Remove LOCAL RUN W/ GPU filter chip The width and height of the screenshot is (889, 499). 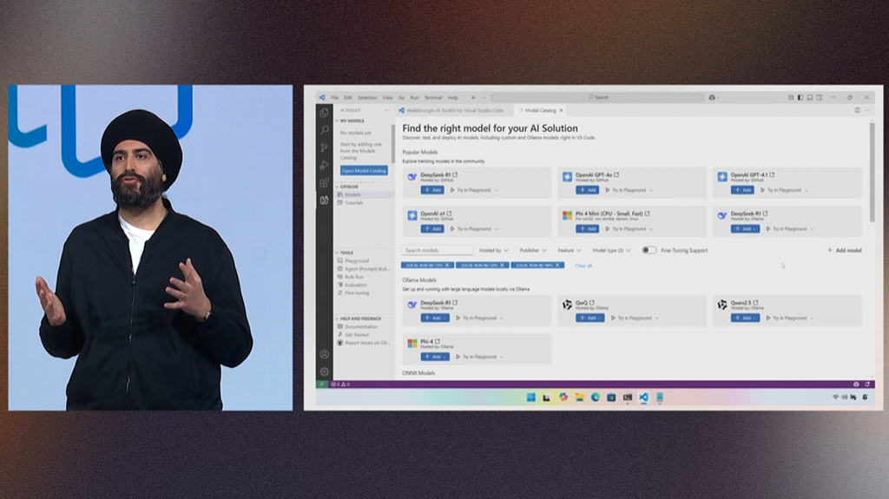(x=502, y=266)
